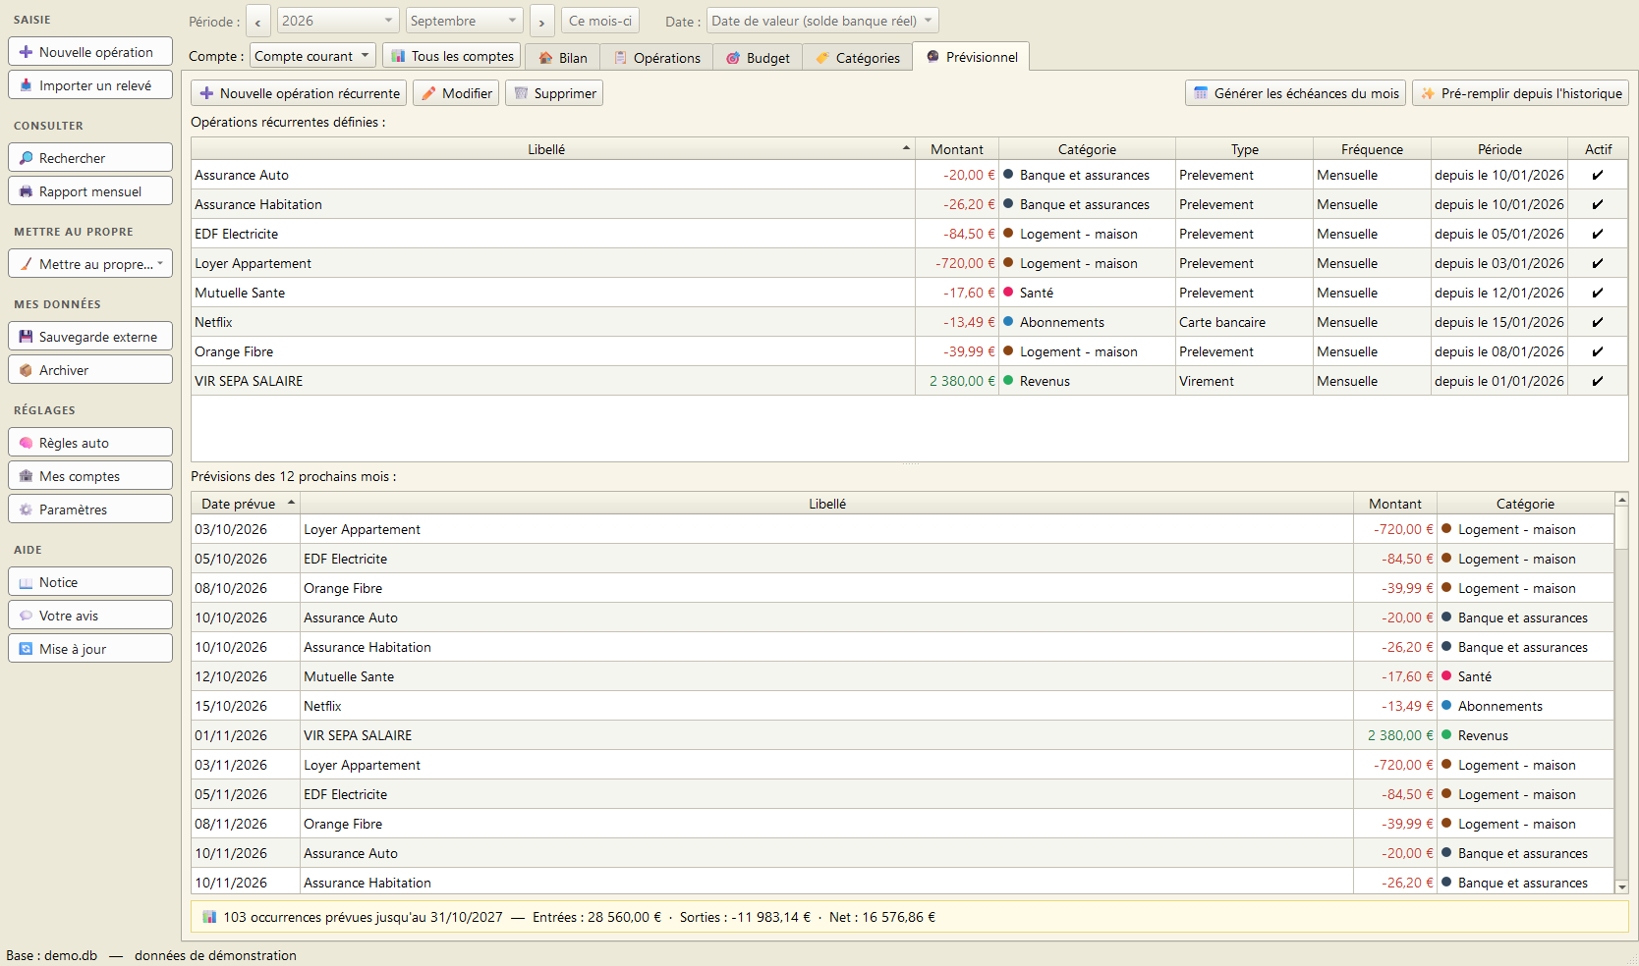Switch to the Bilan tab
The image size is (1639, 966).
pos(563,58)
